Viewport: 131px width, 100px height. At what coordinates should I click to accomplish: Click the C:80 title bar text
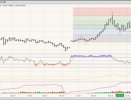(x=4, y=2)
